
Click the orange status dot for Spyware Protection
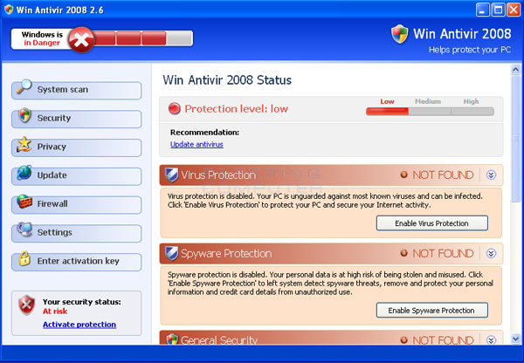coord(404,253)
